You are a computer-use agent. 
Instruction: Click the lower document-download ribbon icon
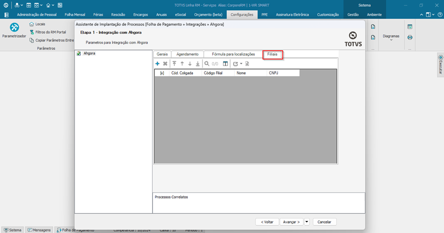[373, 37]
